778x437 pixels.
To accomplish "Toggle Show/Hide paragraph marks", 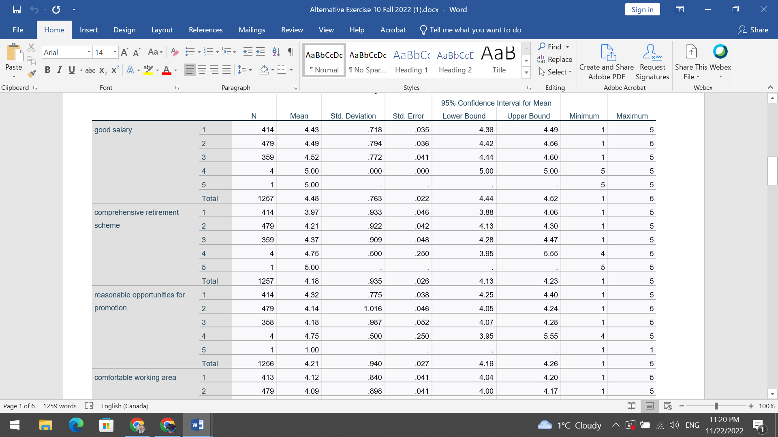I will click(x=291, y=52).
